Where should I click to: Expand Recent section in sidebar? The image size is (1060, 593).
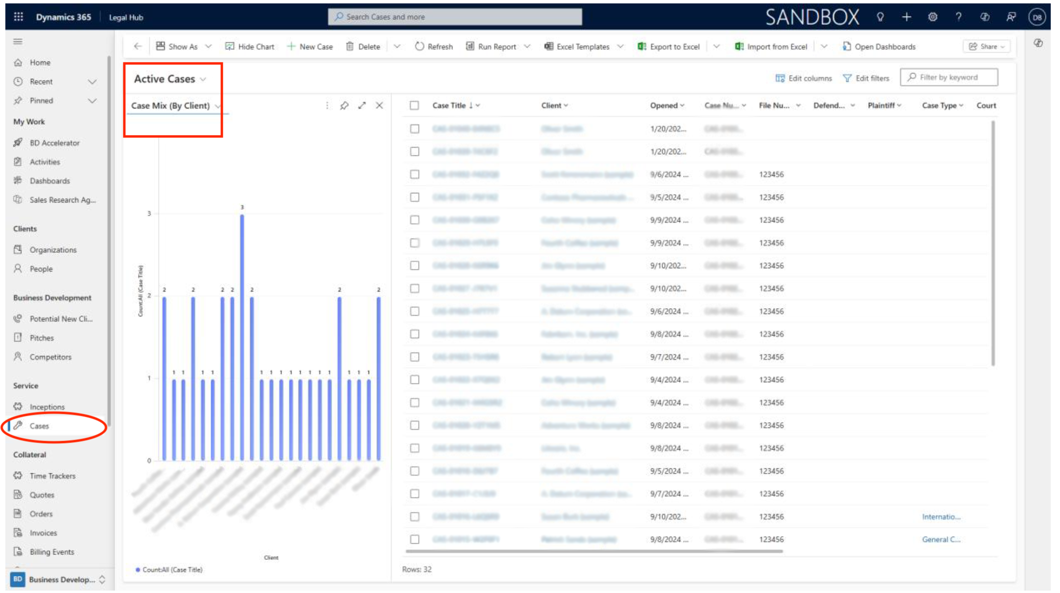coord(92,82)
